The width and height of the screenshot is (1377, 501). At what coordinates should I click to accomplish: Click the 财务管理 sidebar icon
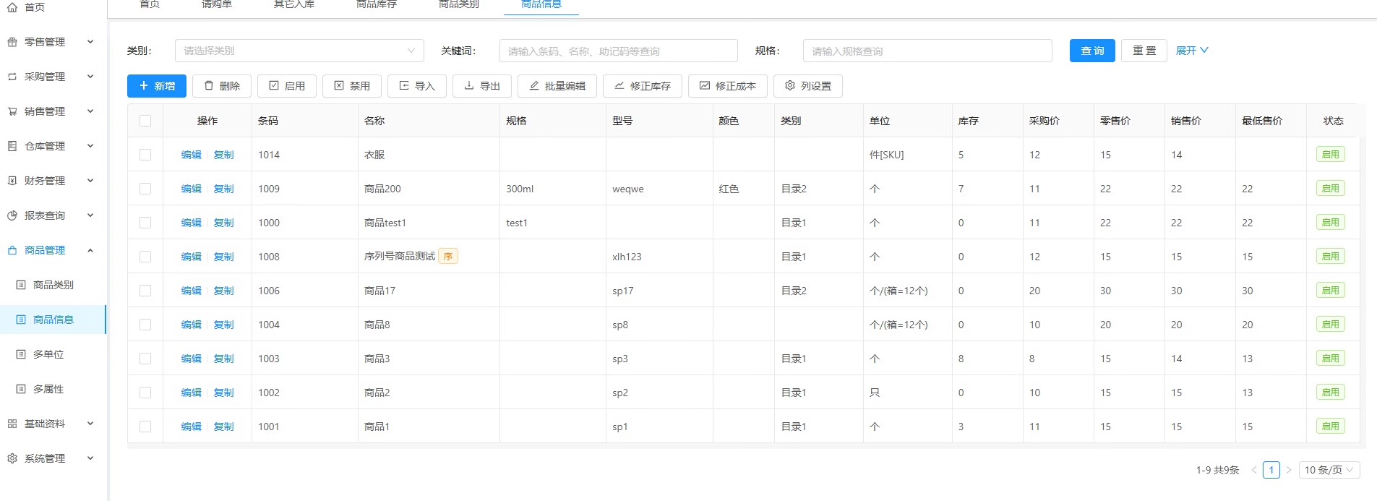[x=12, y=181]
